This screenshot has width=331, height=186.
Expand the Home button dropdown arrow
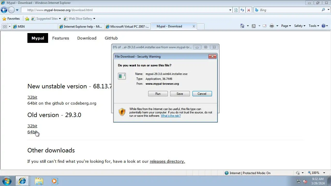[x=248, y=26]
